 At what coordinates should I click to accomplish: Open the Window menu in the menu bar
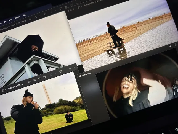(17, 17)
